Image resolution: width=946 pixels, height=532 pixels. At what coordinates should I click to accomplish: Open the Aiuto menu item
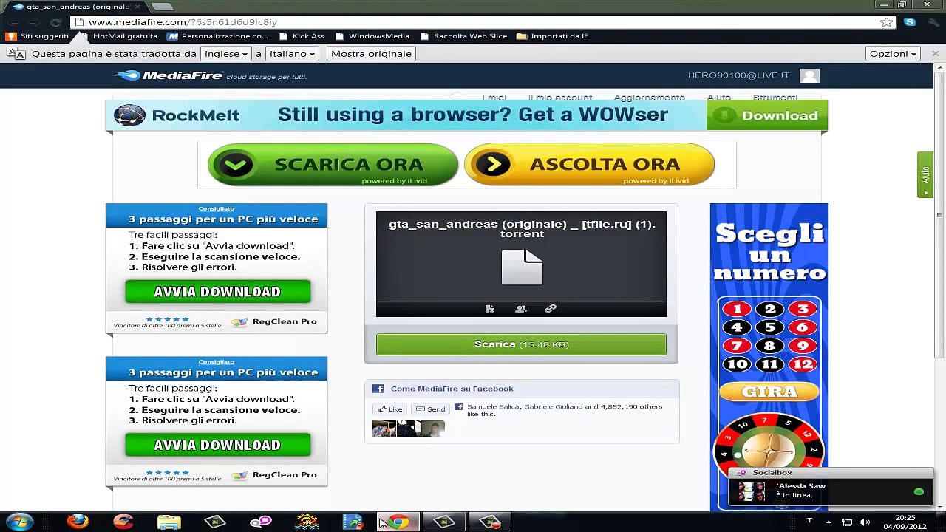point(718,98)
